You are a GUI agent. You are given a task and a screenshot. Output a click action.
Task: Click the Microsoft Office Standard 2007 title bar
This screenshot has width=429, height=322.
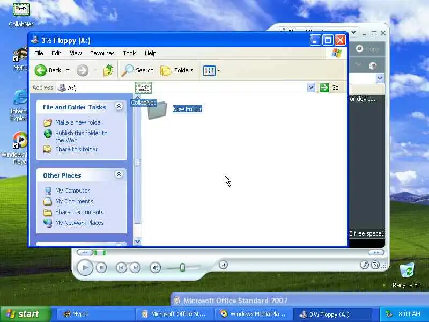300,301
